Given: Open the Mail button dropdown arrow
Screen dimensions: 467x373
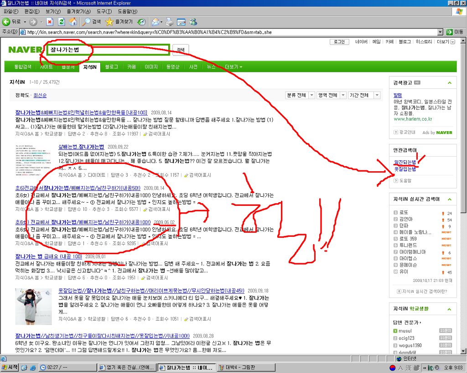Looking at the screenshot, I should pos(161,22).
